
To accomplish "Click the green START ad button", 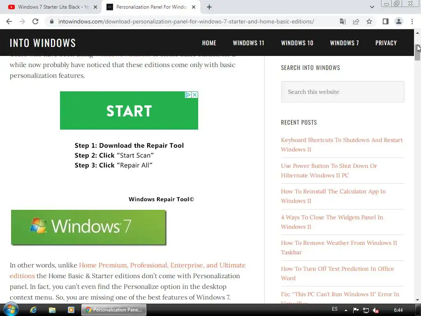I will 129,110.
